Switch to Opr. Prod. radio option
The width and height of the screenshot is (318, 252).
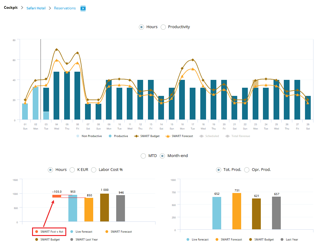pos(247,170)
